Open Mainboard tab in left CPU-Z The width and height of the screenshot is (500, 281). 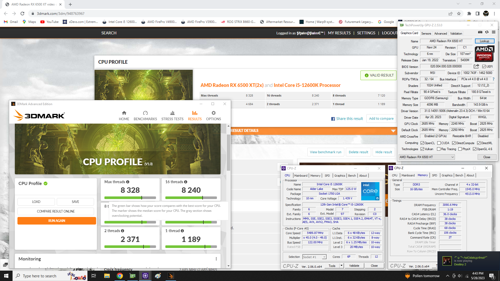click(x=301, y=176)
